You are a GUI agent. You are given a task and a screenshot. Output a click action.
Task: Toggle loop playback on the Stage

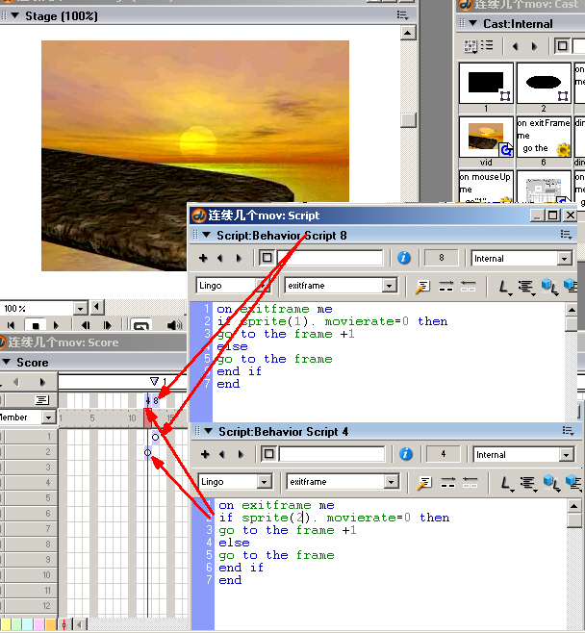click(x=141, y=325)
